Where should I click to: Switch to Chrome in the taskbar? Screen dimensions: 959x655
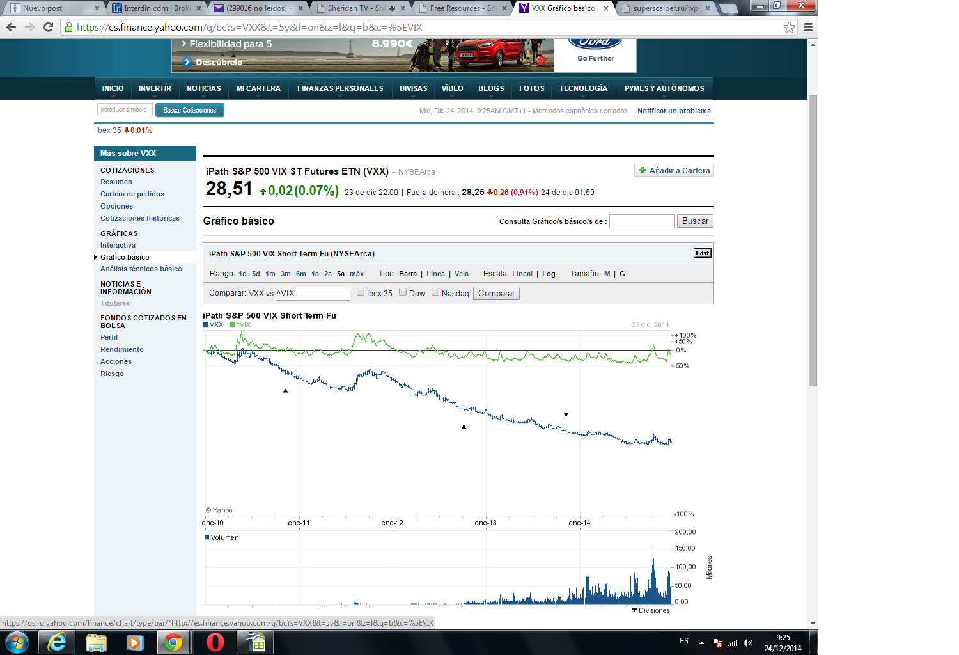click(x=173, y=642)
